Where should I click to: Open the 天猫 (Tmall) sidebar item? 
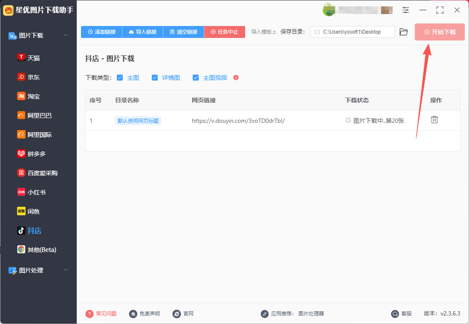pyautogui.click(x=29, y=58)
